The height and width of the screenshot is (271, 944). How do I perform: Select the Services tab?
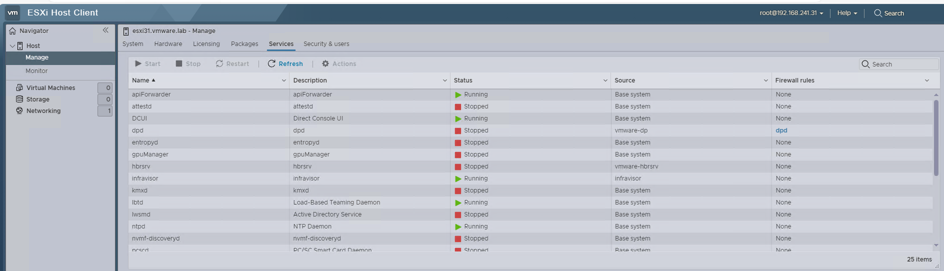coord(281,44)
